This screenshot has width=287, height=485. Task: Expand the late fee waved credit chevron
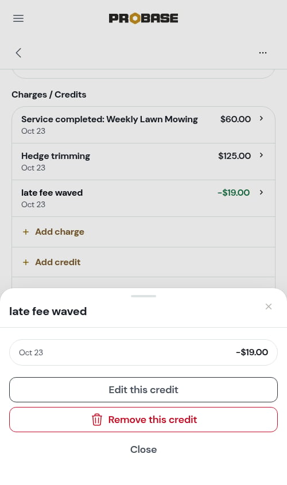click(261, 192)
